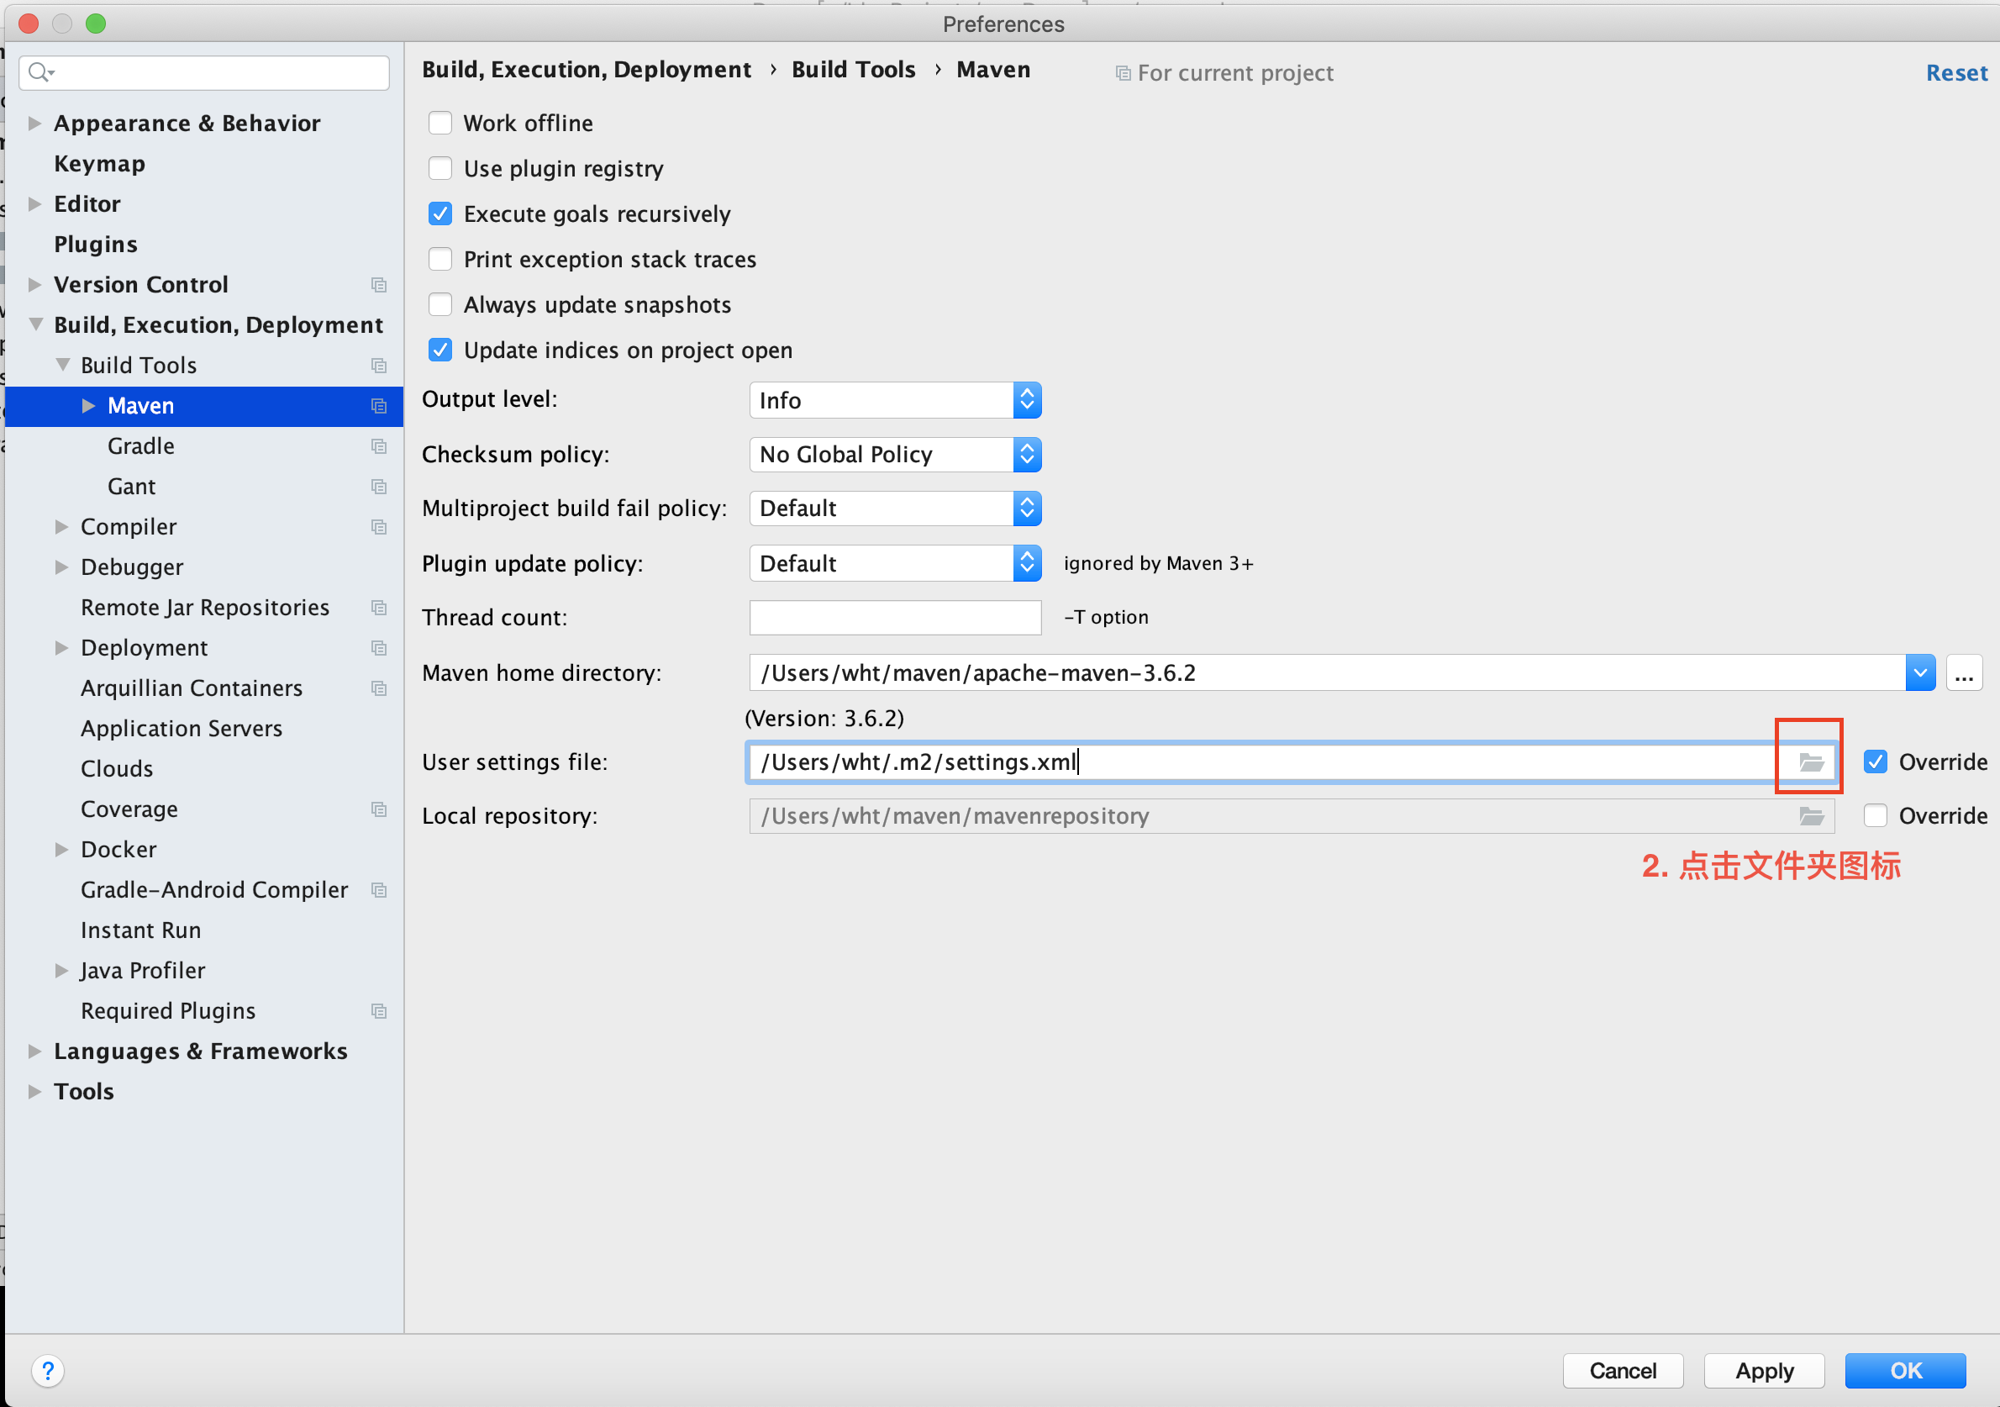The height and width of the screenshot is (1407, 2000).
Task: Open the Keymap settings page
Action: [99, 164]
